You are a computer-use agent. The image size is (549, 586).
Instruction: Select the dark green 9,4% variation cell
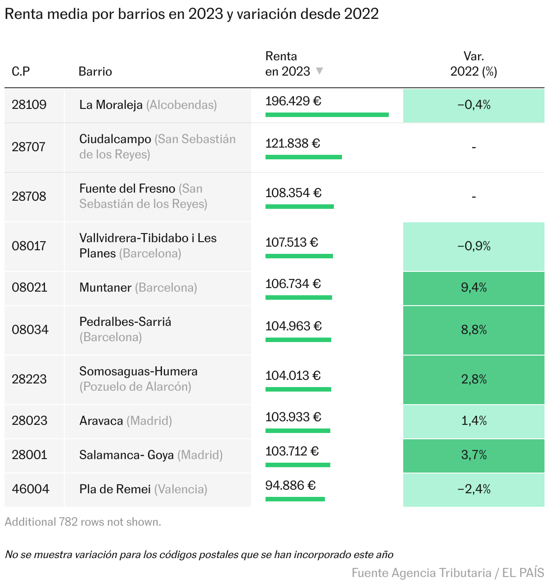click(473, 288)
